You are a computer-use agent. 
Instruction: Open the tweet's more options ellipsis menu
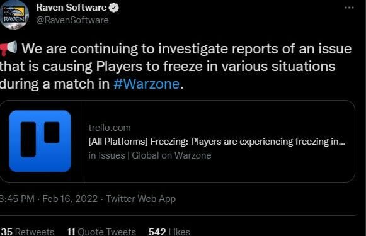349,8
